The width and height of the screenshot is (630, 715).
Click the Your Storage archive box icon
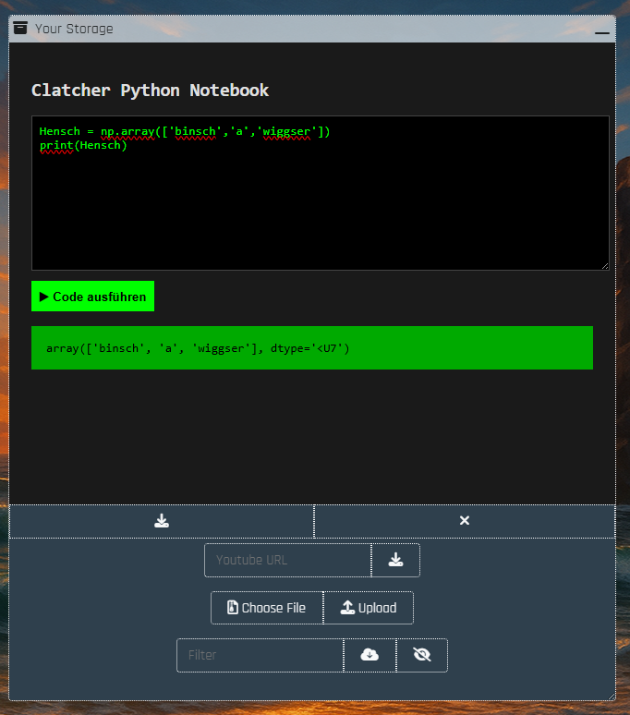point(20,29)
